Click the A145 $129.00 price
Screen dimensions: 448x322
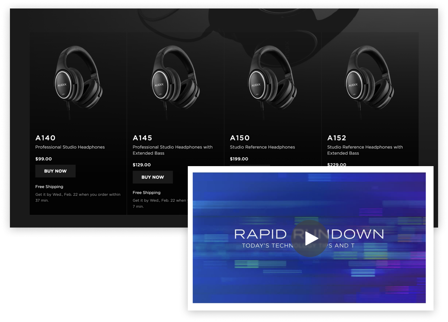click(x=142, y=165)
